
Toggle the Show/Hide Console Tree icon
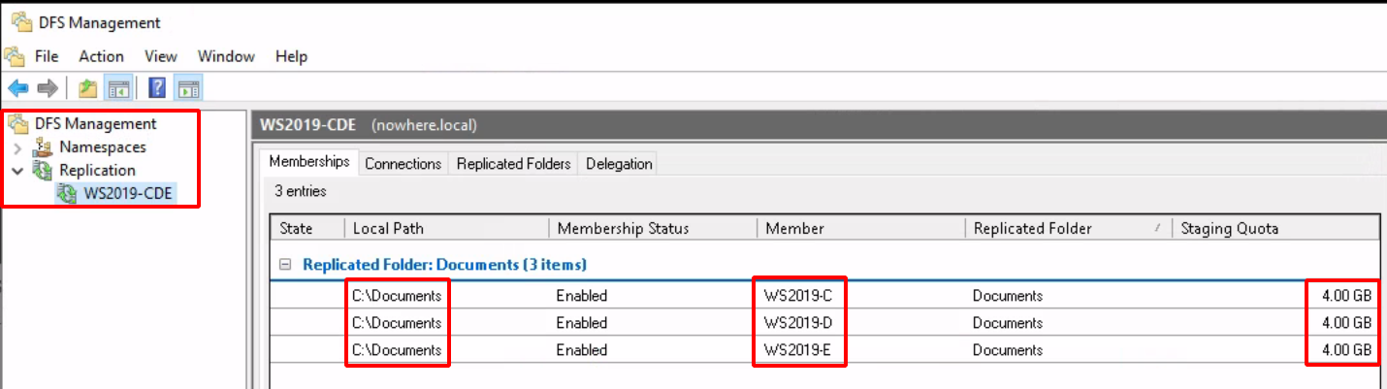click(x=118, y=89)
